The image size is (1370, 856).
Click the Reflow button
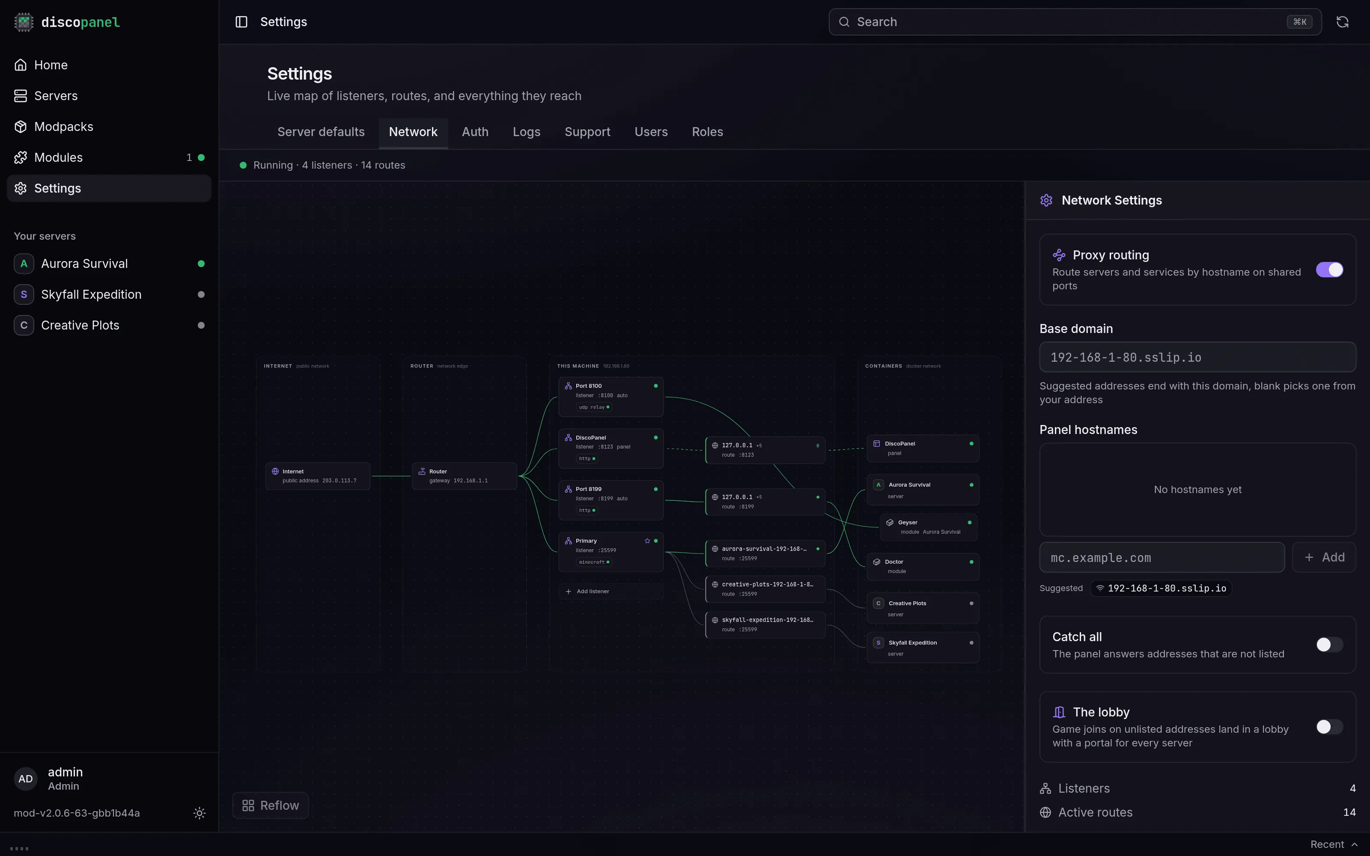271,805
